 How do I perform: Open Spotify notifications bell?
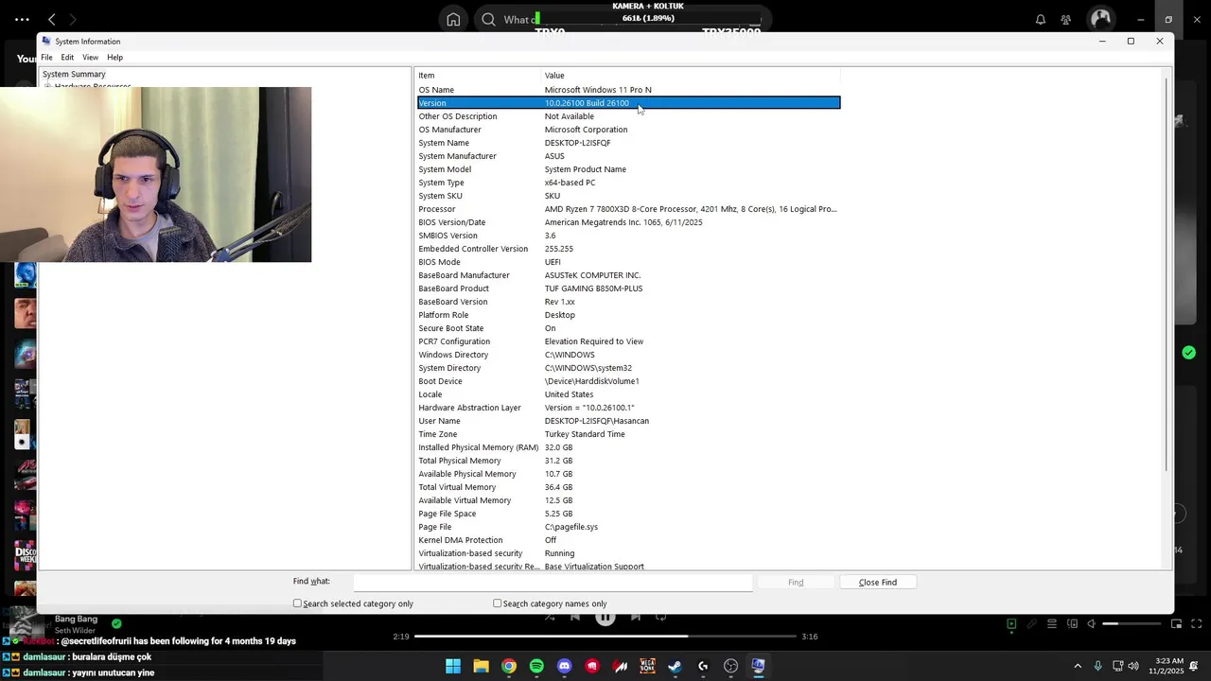(1040, 19)
